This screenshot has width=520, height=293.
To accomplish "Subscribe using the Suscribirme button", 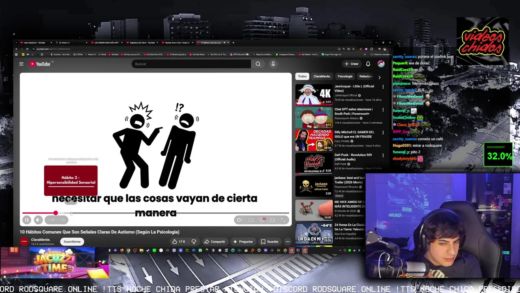I will tap(72, 242).
